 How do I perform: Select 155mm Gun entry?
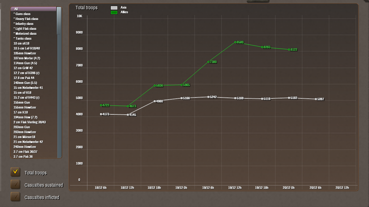[x=33, y=102]
